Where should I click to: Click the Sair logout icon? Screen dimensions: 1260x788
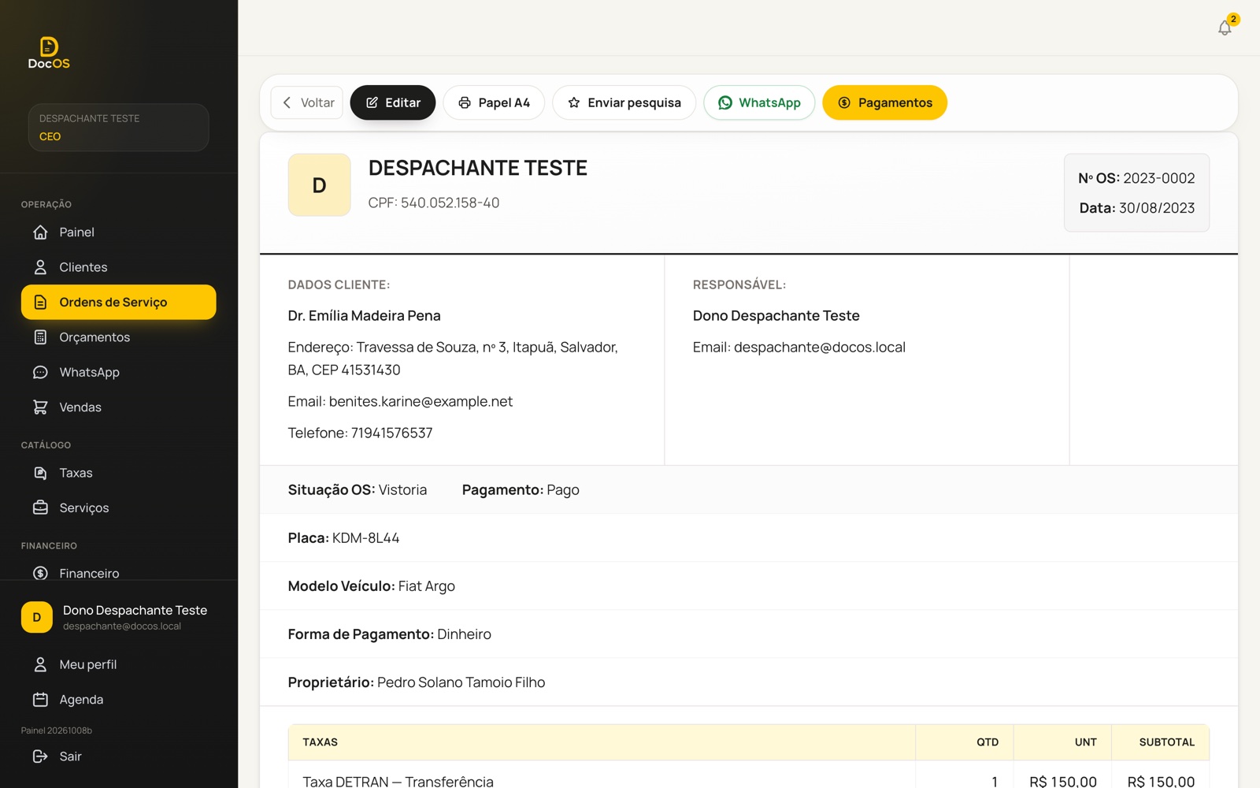pos(40,756)
